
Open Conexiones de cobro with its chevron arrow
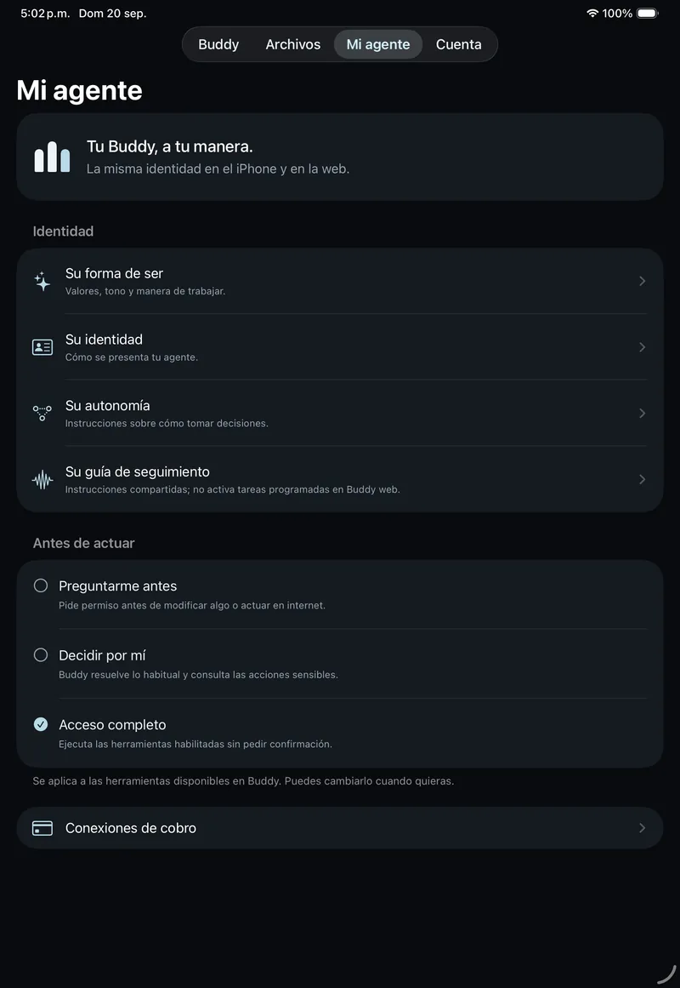[x=643, y=828]
